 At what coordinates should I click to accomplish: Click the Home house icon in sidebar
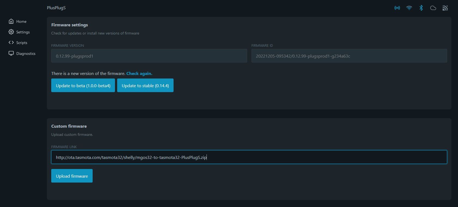point(11,21)
